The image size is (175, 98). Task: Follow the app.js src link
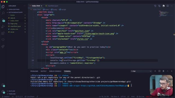click(x=63, y=52)
